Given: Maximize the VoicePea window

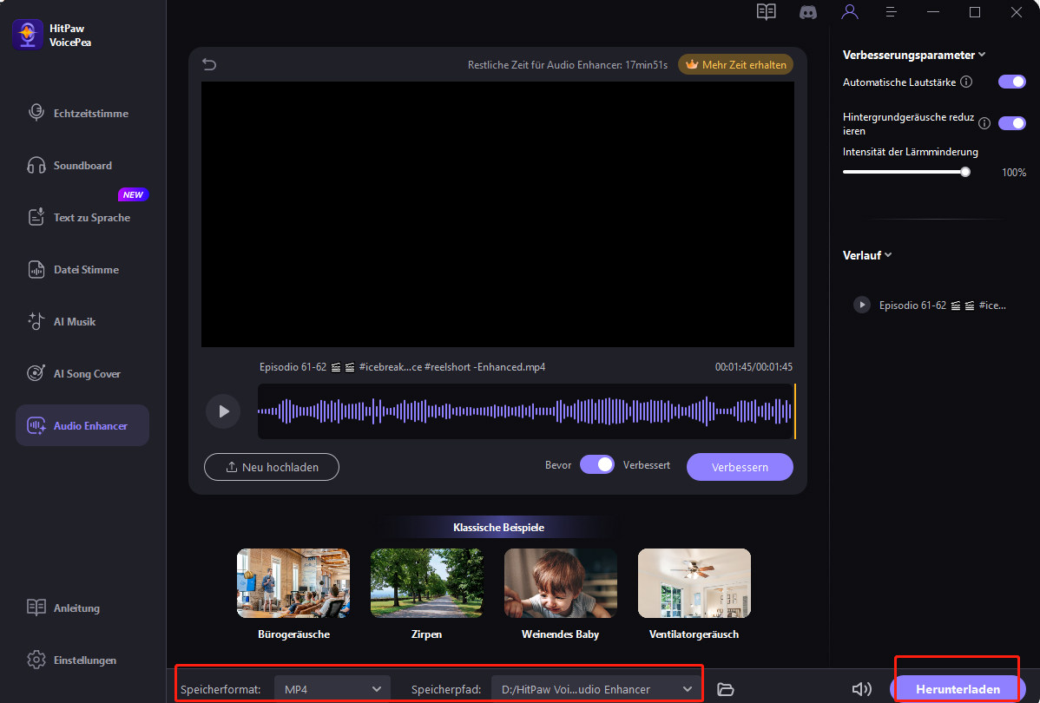Looking at the screenshot, I should tap(975, 12).
